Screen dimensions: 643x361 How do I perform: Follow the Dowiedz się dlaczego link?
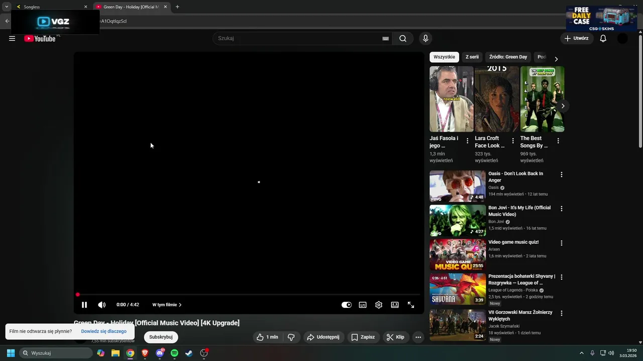[x=104, y=331]
